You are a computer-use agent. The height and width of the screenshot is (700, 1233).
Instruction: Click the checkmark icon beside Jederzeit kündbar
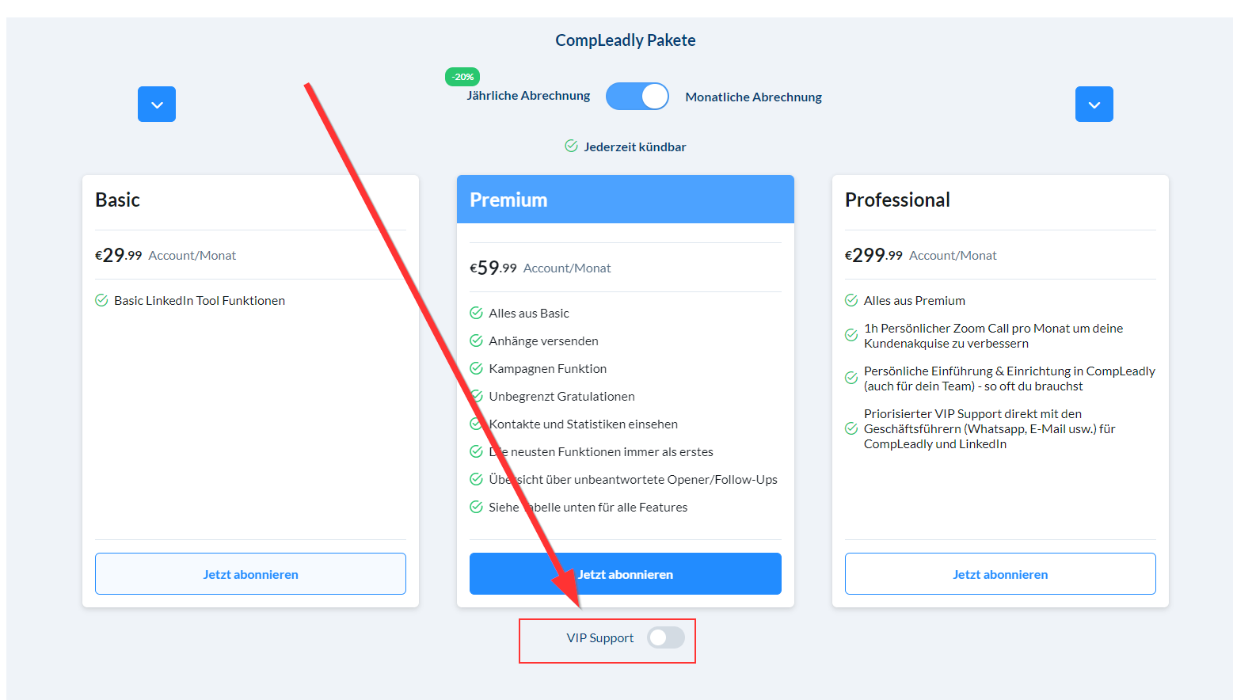[571, 146]
